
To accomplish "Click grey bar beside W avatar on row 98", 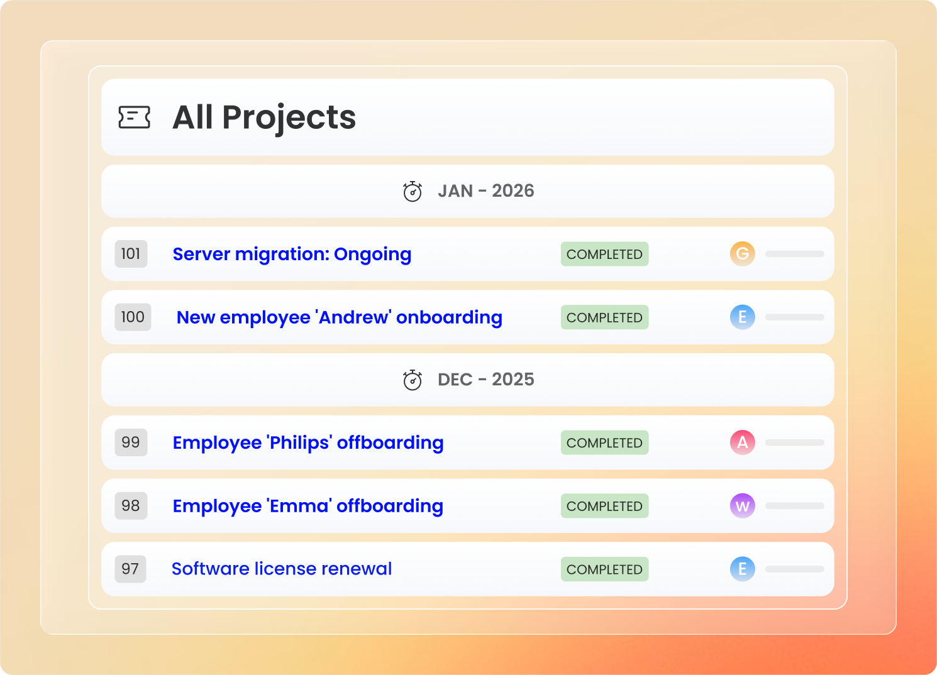I will point(795,506).
